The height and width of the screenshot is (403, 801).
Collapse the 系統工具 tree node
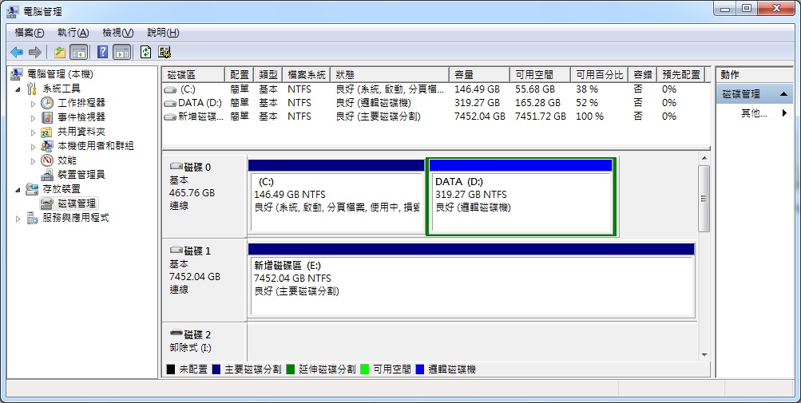coord(18,89)
